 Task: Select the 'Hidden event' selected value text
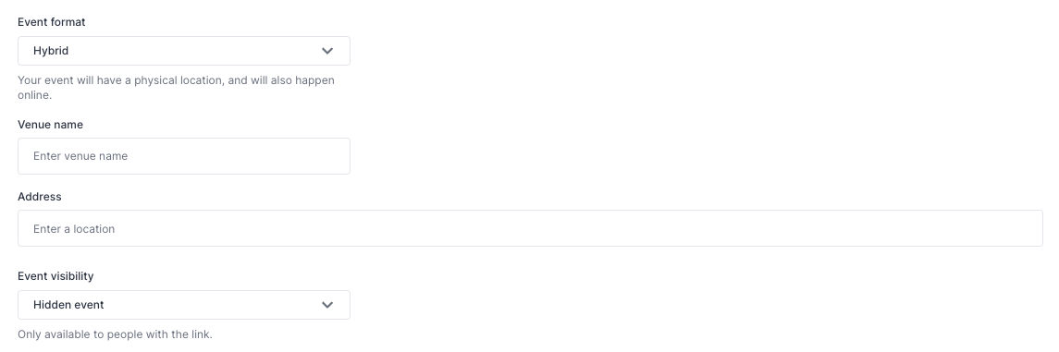(x=68, y=305)
